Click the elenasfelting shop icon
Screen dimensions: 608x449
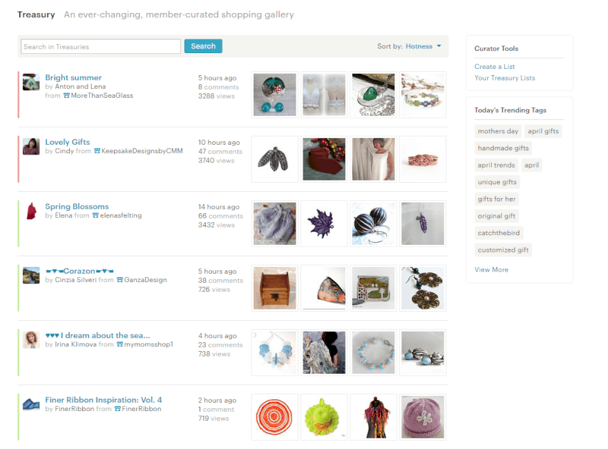pos(96,216)
